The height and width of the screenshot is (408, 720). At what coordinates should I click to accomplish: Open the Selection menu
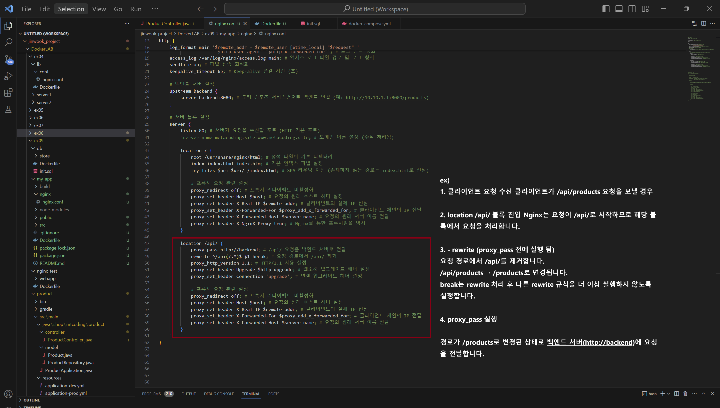(x=71, y=9)
